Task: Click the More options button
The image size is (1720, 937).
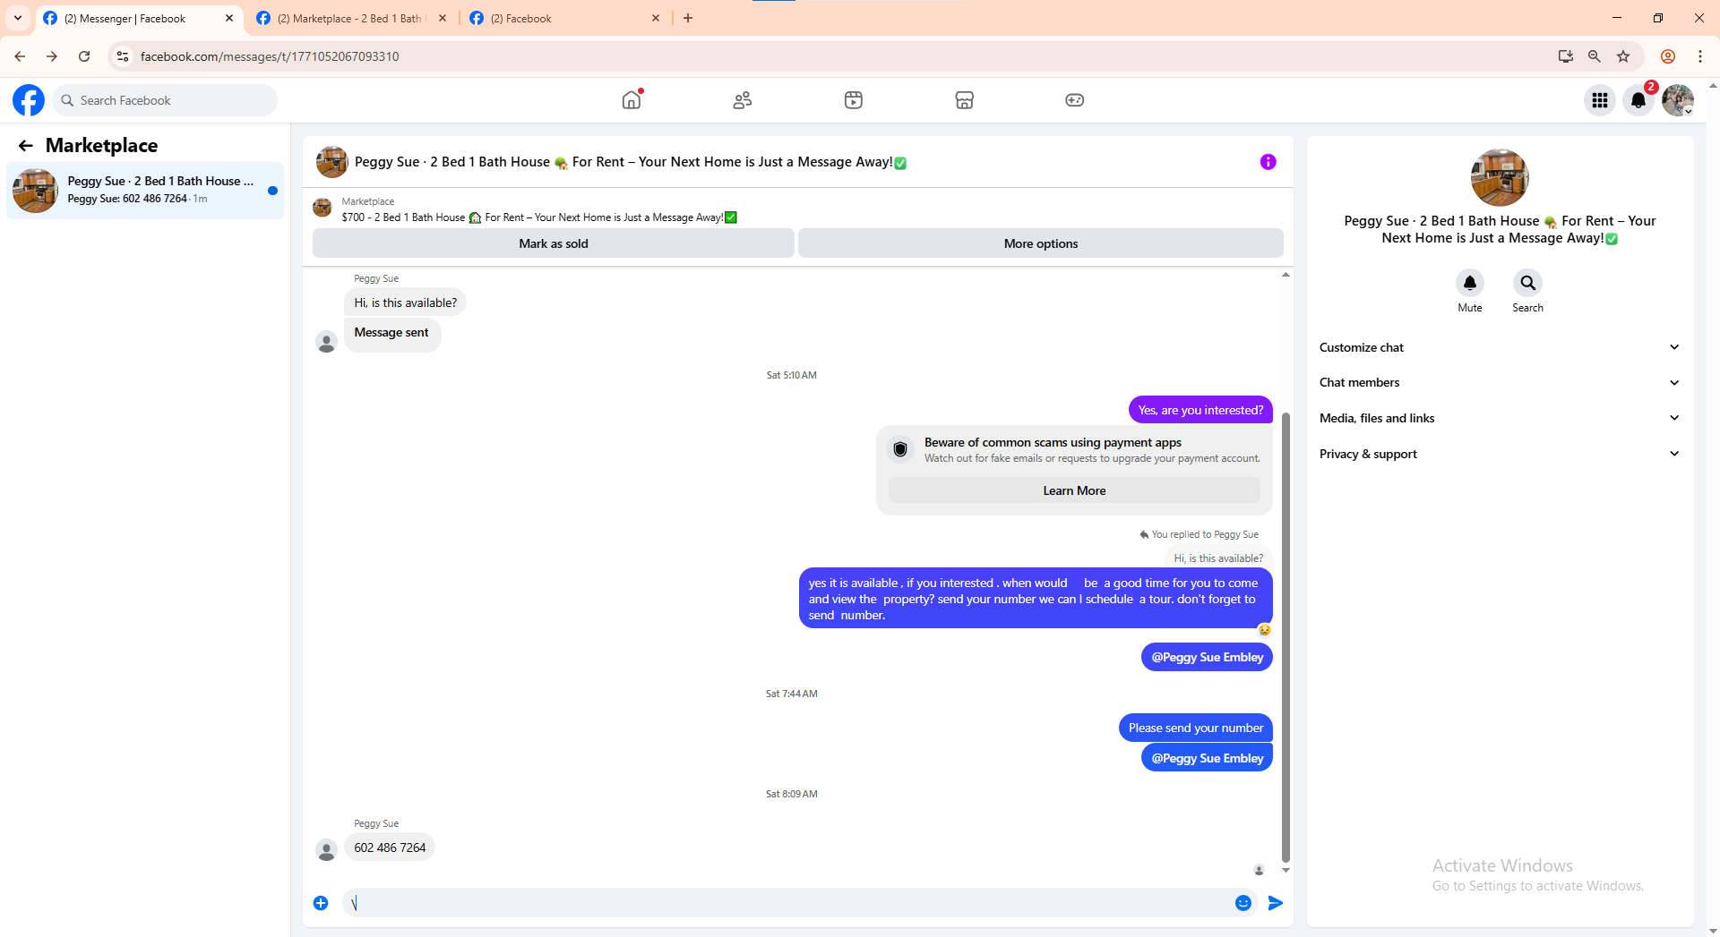Action: click(x=1041, y=243)
